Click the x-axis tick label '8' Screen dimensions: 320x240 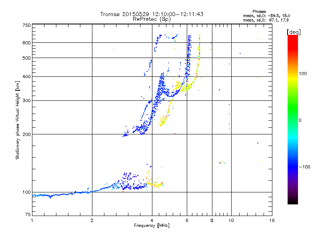coord(212,220)
